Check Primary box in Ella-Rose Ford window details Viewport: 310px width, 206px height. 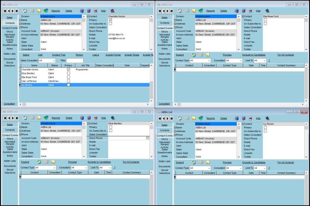point(265,20)
